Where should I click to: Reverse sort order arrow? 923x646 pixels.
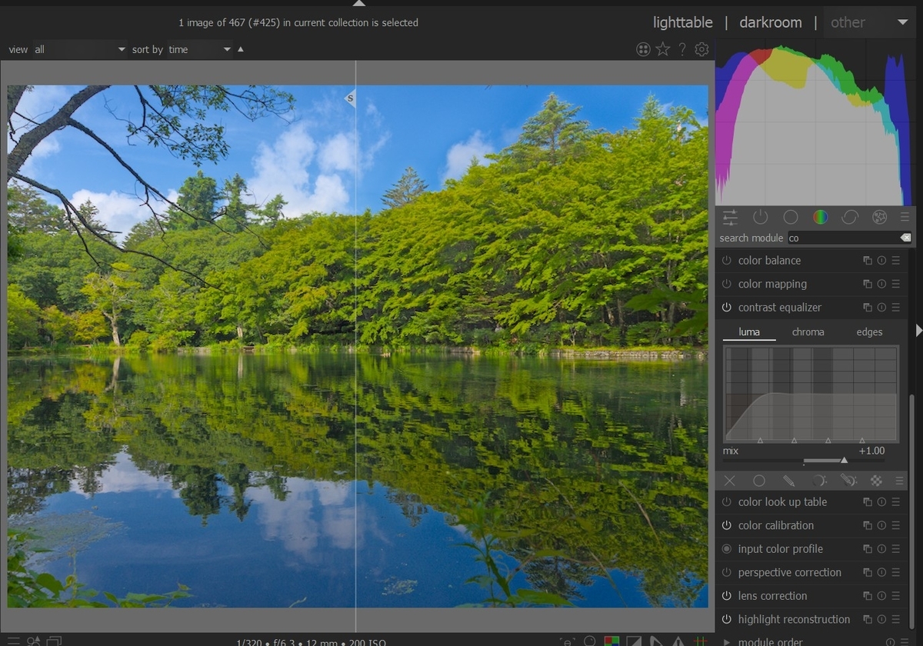coord(241,49)
